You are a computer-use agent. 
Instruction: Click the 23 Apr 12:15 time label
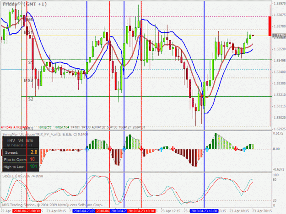point(171,211)
